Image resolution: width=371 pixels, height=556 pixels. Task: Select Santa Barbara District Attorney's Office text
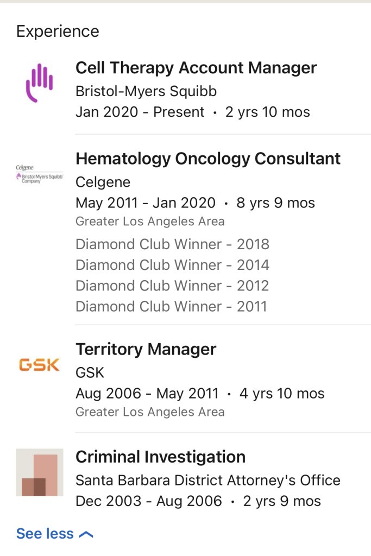[208, 480]
